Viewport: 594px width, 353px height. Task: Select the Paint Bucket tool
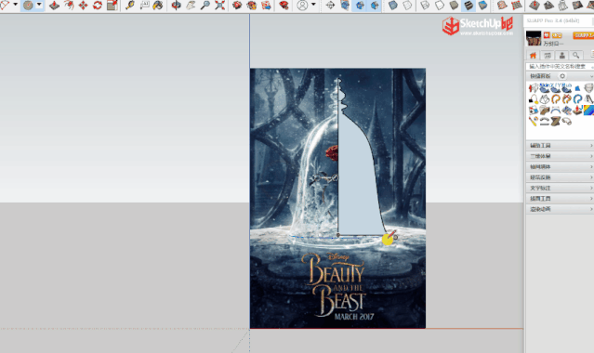click(x=158, y=6)
